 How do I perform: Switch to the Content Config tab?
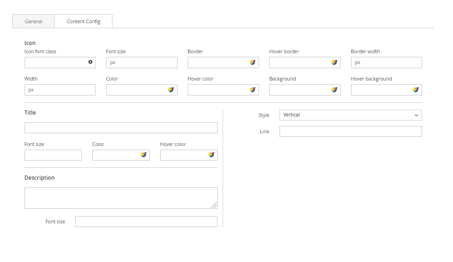[x=83, y=21]
